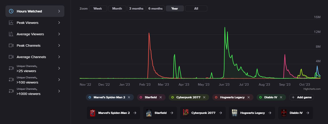
Task: Click the camera icon beside Peak Channels
Action: (11, 45)
